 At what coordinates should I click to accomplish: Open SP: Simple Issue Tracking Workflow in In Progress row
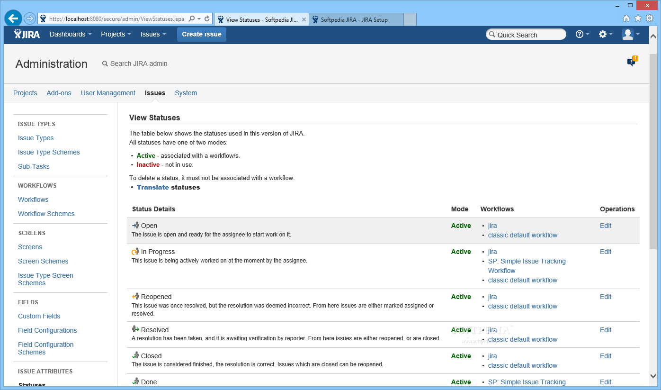(x=527, y=266)
